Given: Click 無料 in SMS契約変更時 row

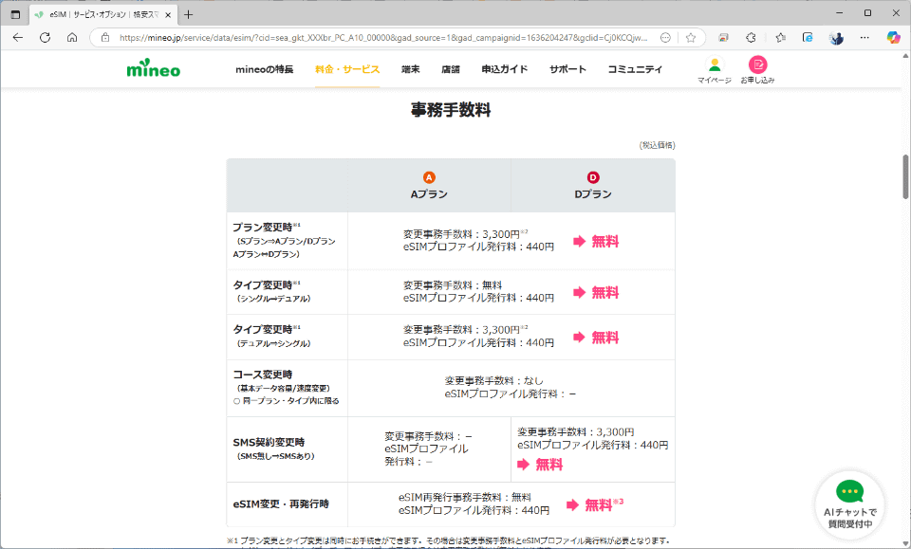Looking at the screenshot, I should 548,465.
